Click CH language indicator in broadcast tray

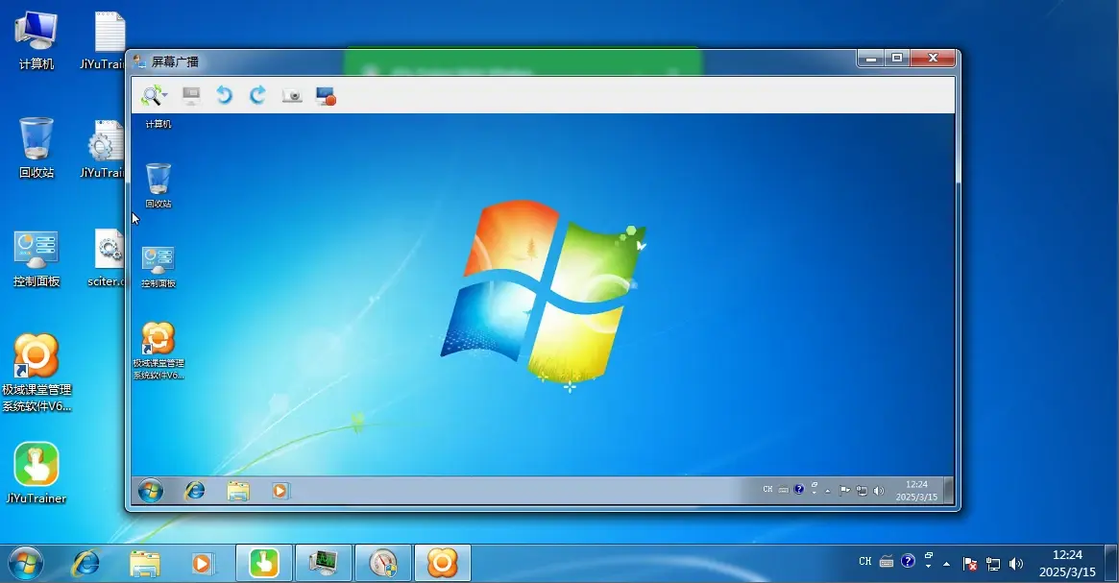tap(767, 490)
